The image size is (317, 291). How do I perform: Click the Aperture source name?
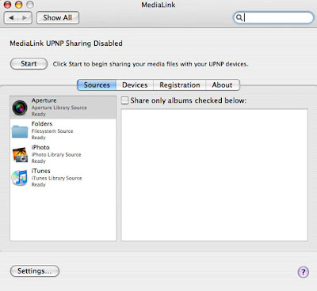[44, 100]
